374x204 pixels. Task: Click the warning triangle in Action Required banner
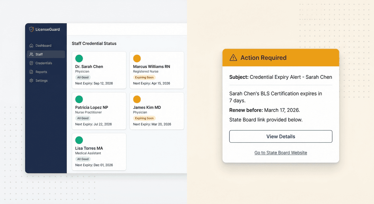(233, 58)
